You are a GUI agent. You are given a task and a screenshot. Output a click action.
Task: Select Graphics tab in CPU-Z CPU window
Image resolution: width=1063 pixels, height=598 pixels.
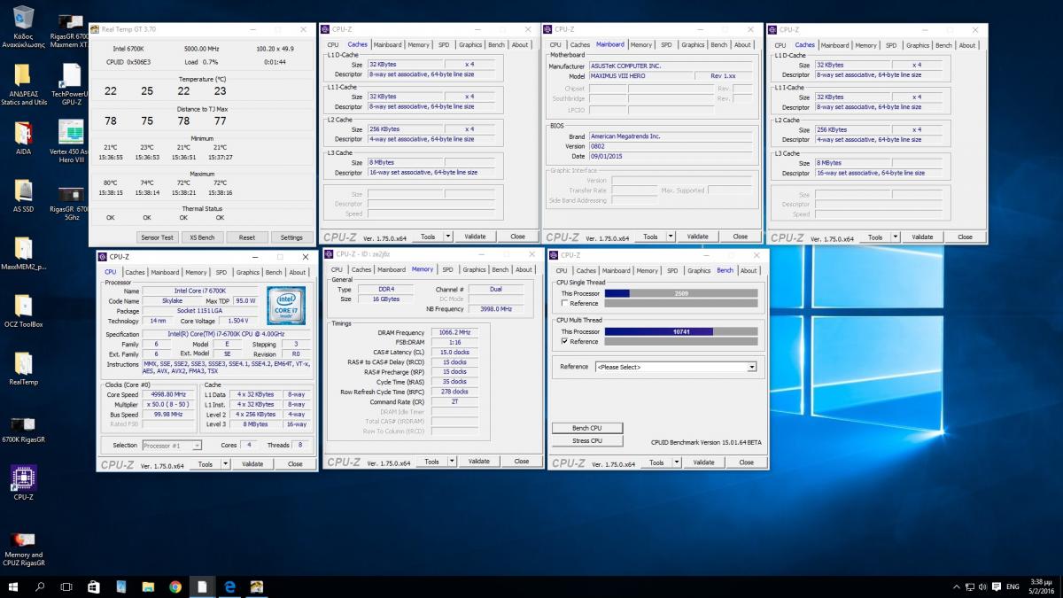[248, 273]
